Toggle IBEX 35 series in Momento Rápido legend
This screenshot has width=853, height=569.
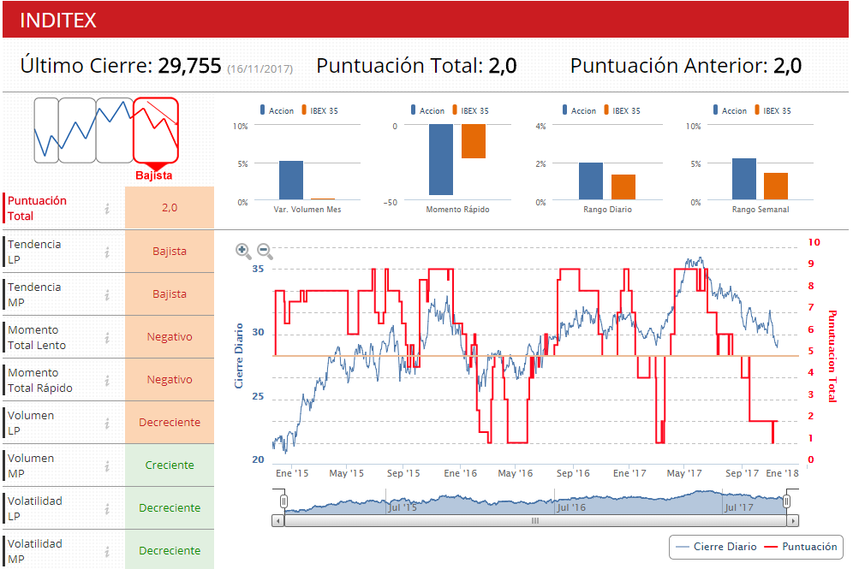pyautogui.click(x=470, y=110)
